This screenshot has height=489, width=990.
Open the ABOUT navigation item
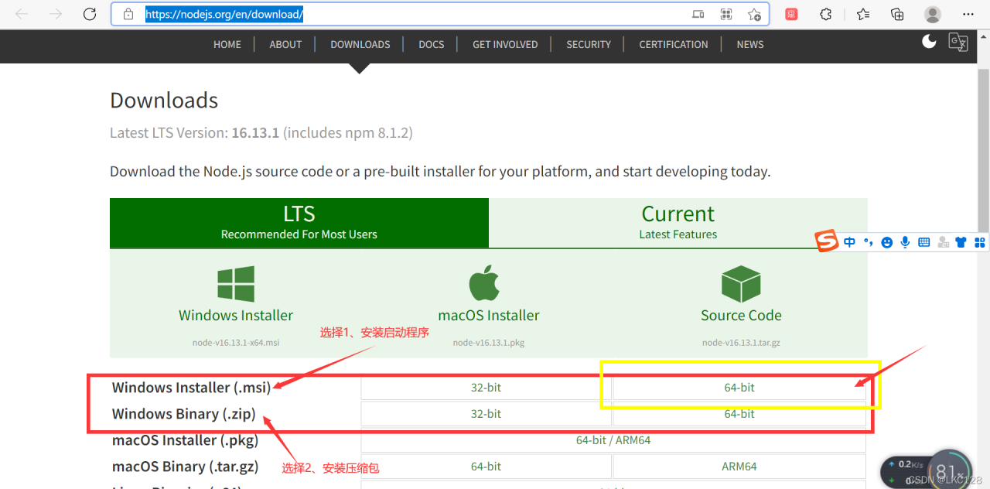285,44
